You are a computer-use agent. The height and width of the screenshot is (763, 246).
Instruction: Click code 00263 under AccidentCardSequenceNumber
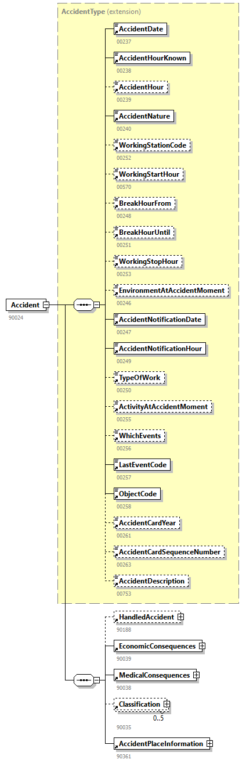[124, 564]
